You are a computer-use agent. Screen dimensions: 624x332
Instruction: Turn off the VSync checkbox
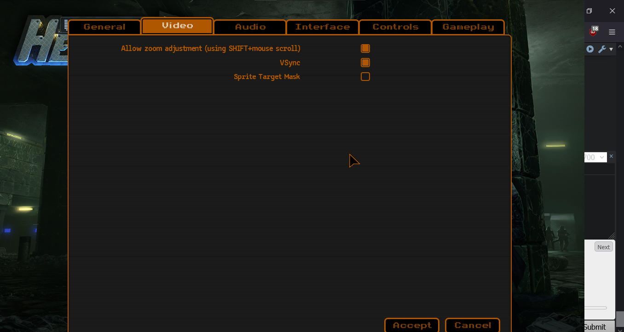365,63
